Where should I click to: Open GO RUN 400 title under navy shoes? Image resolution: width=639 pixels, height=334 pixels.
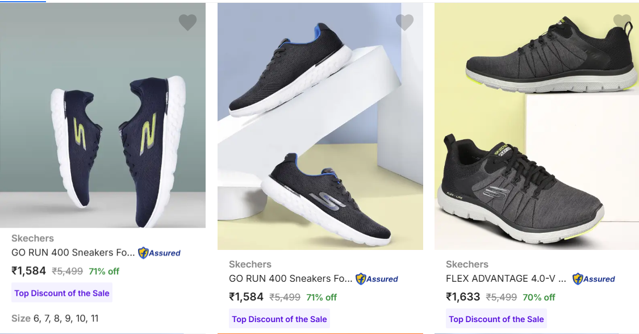coord(73,253)
